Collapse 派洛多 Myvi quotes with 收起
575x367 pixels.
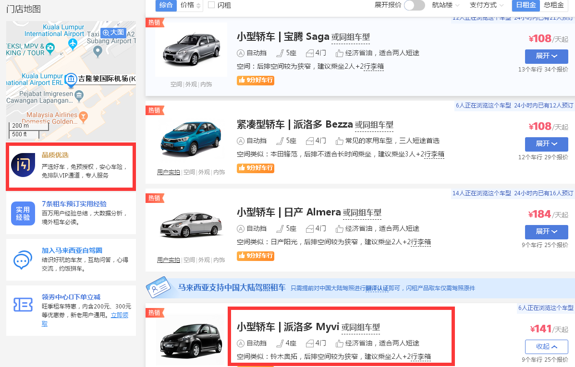546,346
